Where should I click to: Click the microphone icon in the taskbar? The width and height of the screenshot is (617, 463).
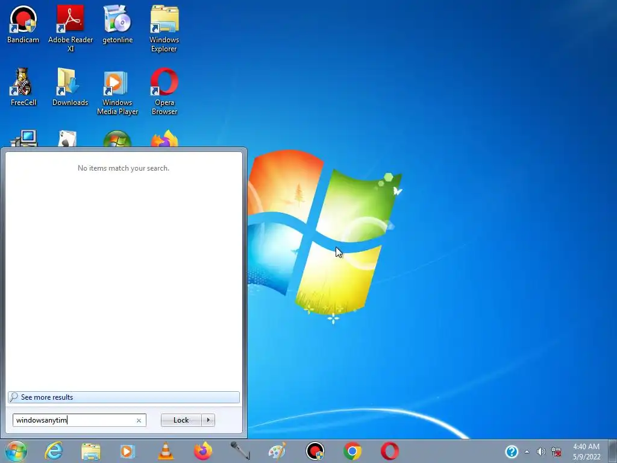240,451
